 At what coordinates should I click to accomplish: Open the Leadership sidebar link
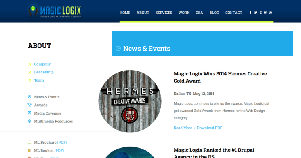[44, 72]
